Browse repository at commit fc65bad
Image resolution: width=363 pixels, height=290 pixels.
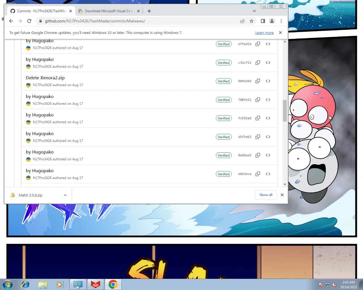[x=268, y=118]
